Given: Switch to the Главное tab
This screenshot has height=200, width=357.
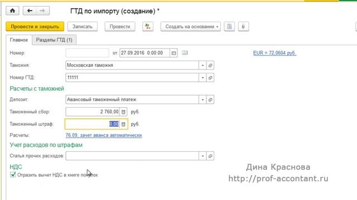Looking at the screenshot, I should pyautogui.click(x=19, y=40).
